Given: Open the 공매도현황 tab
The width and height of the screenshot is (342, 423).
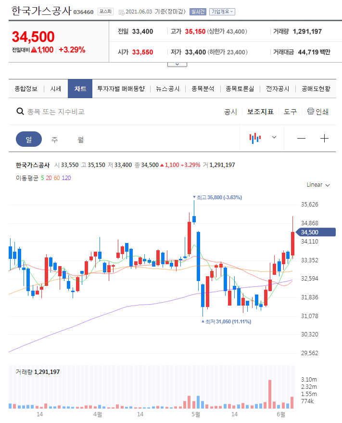Looking at the screenshot, I should (x=316, y=89).
